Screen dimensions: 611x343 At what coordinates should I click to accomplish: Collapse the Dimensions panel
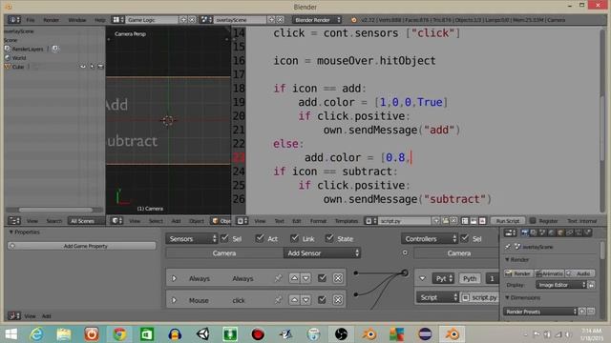pos(507,297)
